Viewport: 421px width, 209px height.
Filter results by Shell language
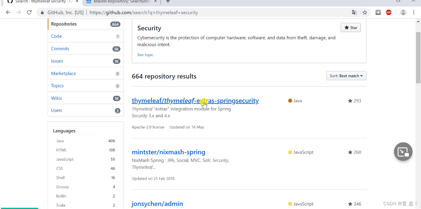point(86,177)
